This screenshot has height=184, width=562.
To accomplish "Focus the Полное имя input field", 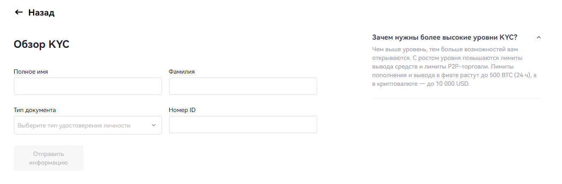I will (x=88, y=86).
